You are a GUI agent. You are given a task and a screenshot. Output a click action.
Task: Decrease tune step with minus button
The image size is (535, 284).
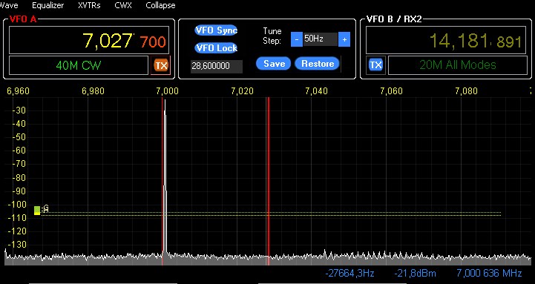(297, 39)
